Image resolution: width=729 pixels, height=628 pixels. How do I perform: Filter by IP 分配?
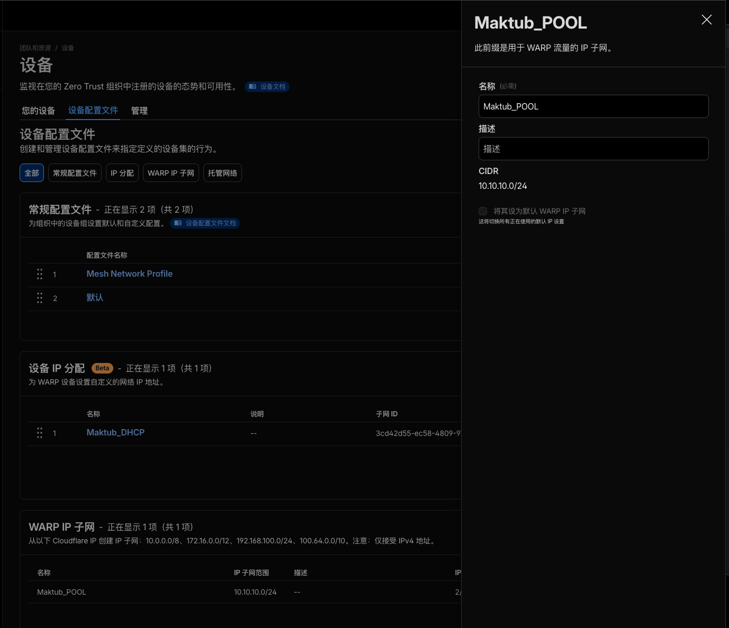click(x=122, y=173)
